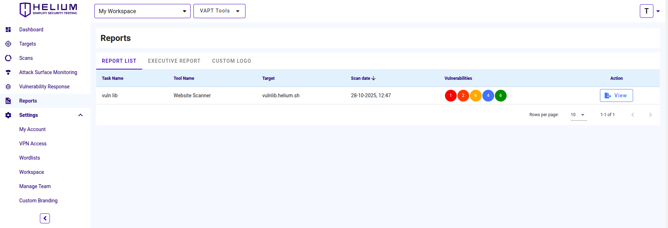Viewport: 668px width, 228px height.
Task: Click the Helium logo
Action: click(x=48, y=10)
